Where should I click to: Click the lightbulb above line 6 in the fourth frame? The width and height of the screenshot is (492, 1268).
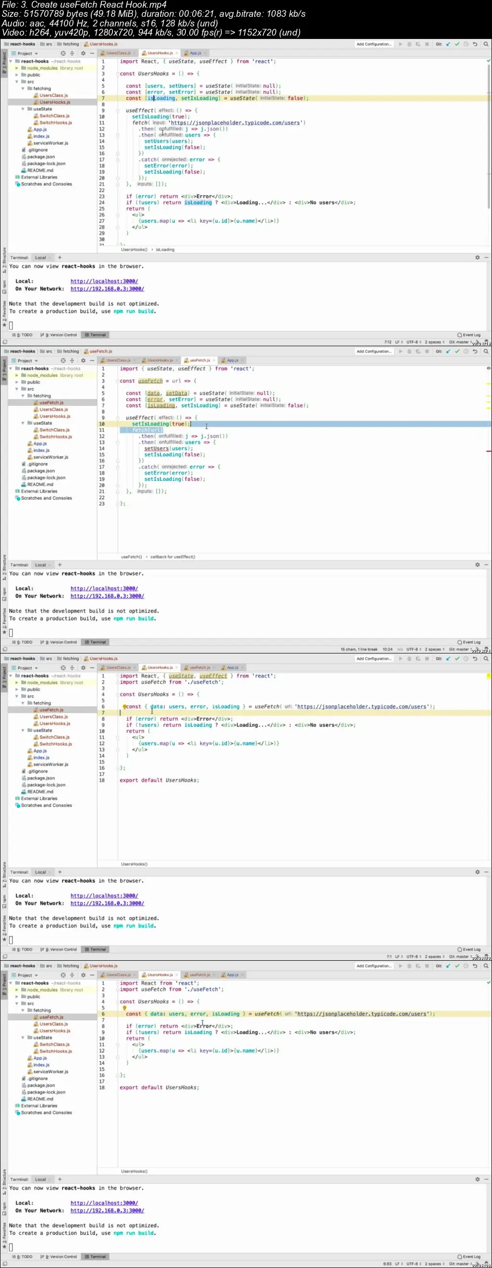click(124, 1007)
